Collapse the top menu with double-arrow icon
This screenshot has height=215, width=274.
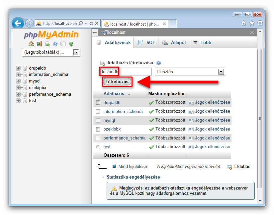pyautogui.click(x=252, y=32)
